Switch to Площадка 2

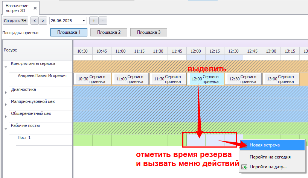(x=109, y=32)
